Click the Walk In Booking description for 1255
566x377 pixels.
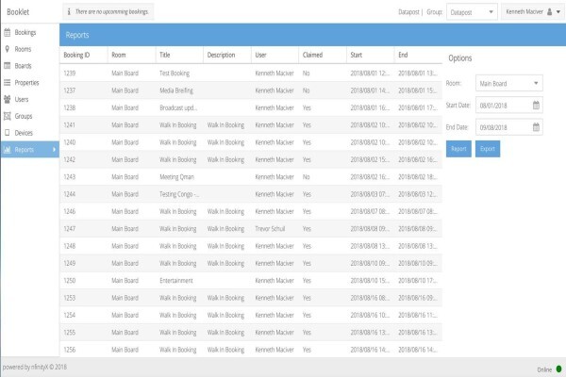(x=225, y=333)
